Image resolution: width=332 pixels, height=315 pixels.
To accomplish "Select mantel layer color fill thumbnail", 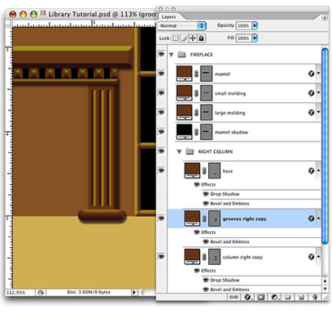I will (x=184, y=74).
